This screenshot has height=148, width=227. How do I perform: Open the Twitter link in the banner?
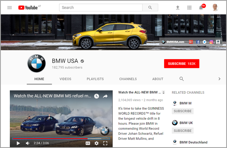tap(204, 42)
